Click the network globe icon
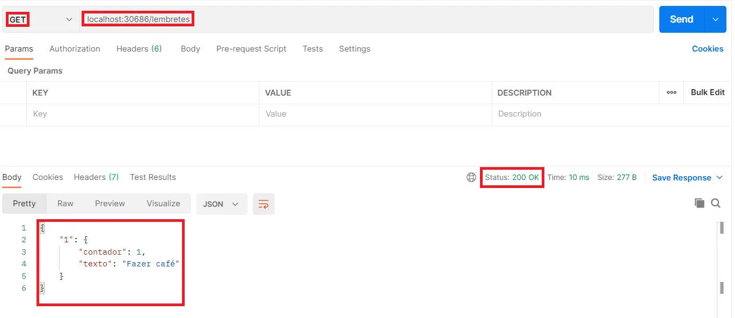 (x=471, y=177)
